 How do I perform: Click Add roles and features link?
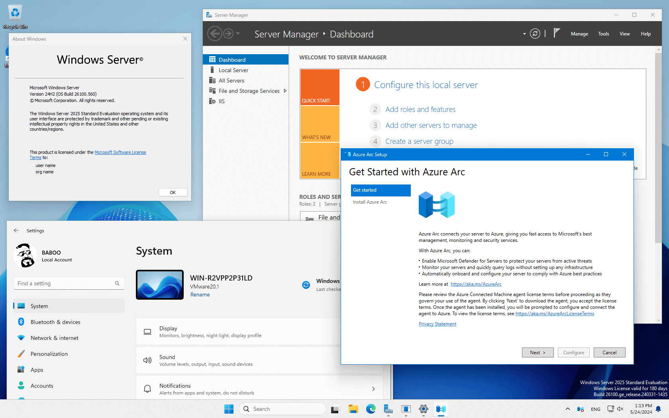tap(420, 109)
